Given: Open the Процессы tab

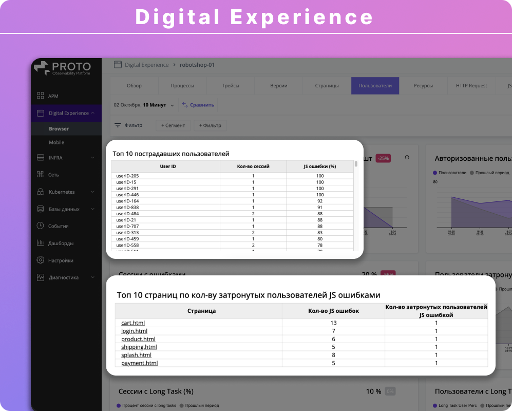Looking at the screenshot, I should click(x=182, y=85).
